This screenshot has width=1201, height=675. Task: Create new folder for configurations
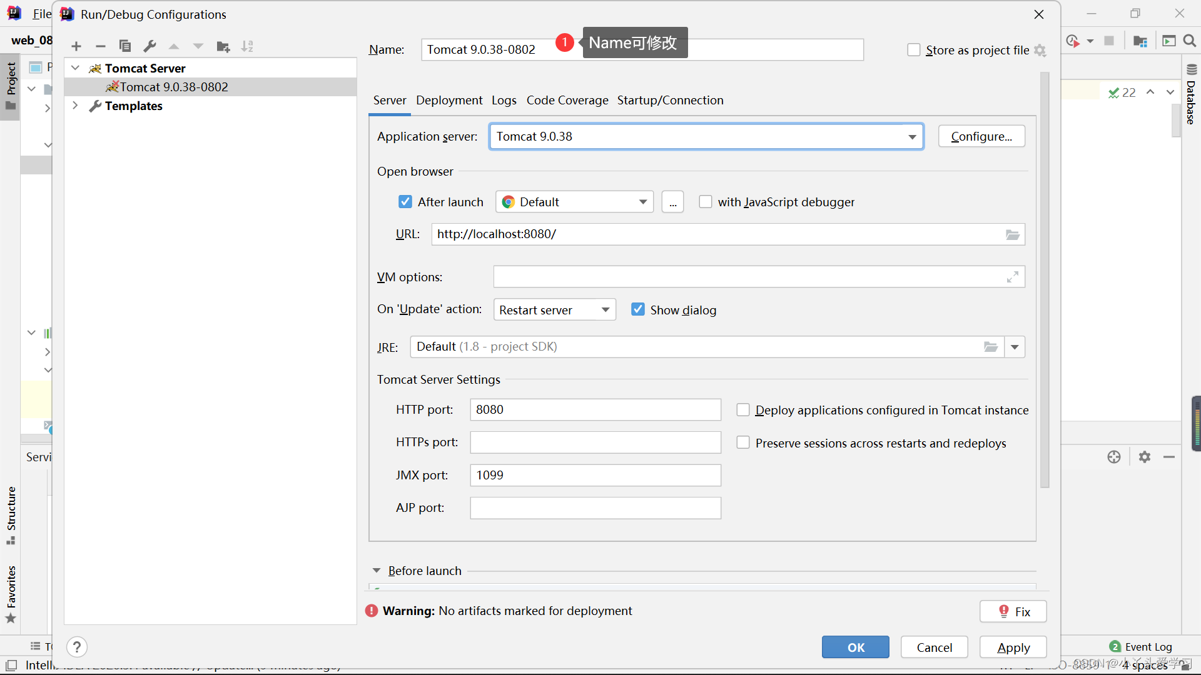(x=223, y=46)
